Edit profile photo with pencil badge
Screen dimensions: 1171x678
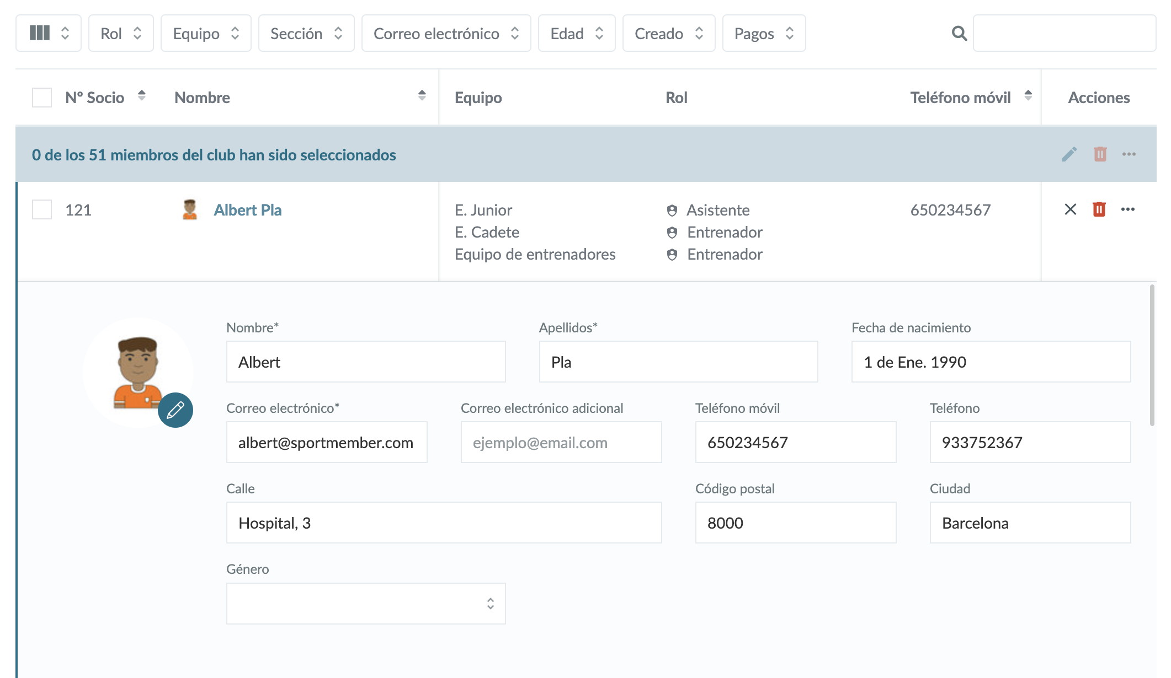175,410
